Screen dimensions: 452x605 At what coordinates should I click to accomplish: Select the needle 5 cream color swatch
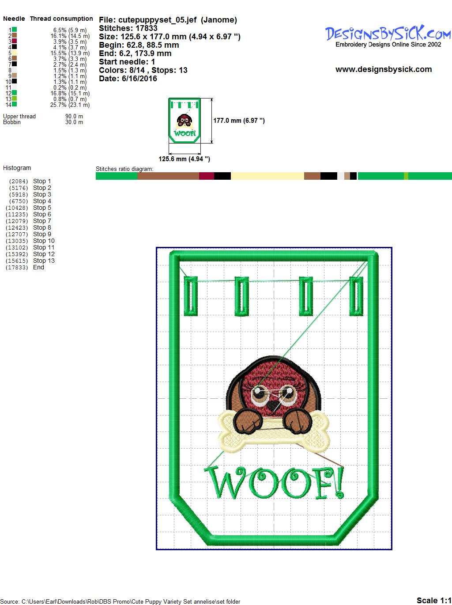point(15,53)
